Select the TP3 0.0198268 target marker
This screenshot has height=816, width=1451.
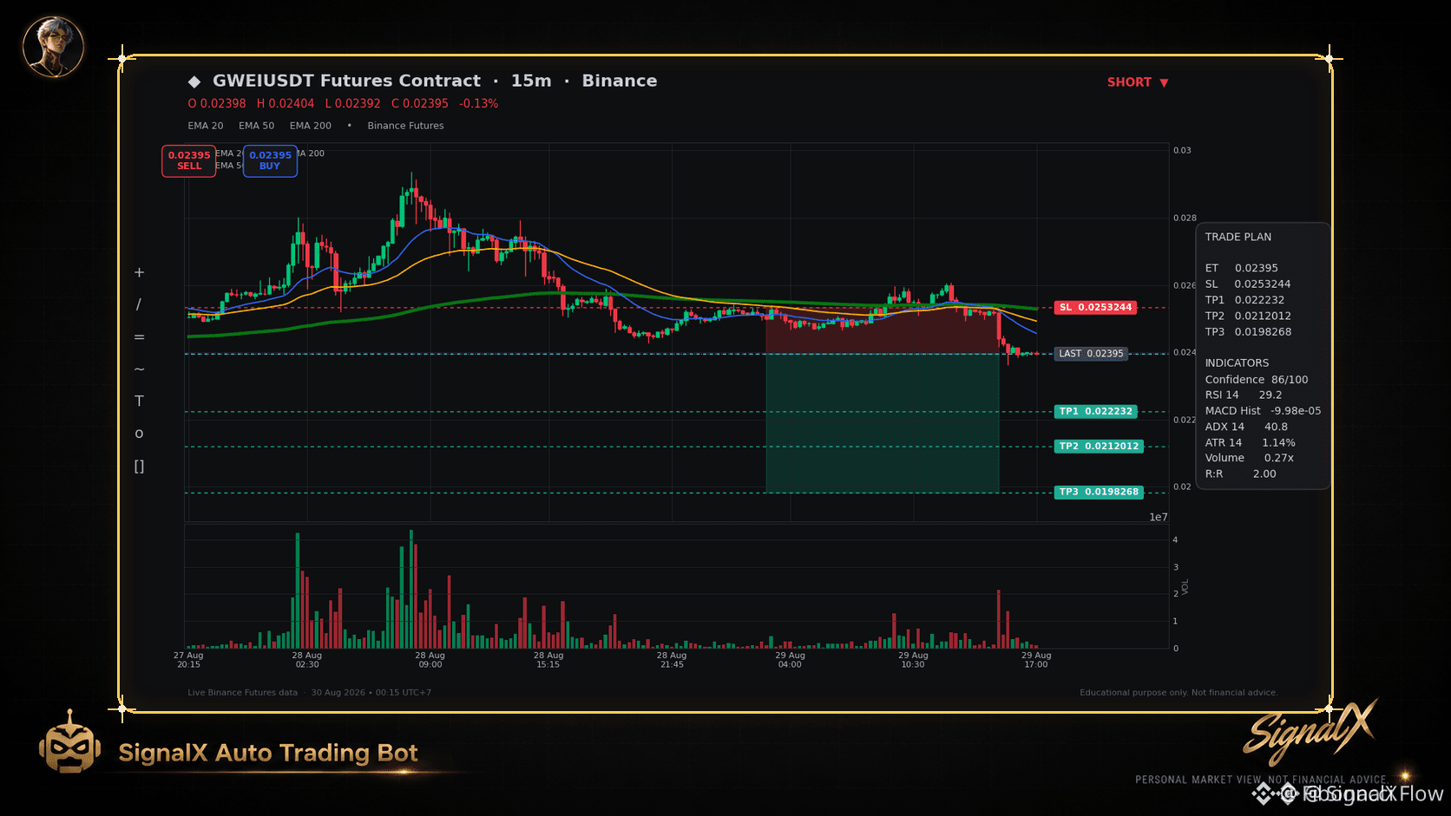1099,492
